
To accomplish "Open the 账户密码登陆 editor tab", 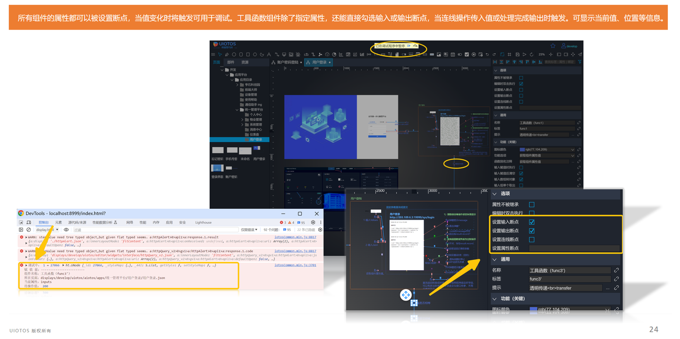I will [x=287, y=62].
